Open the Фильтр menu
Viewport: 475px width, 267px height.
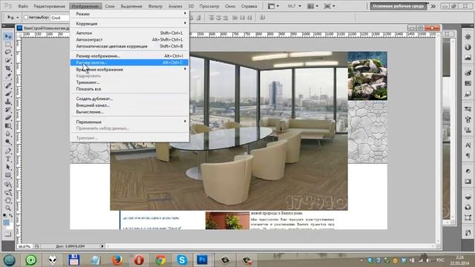155,6
